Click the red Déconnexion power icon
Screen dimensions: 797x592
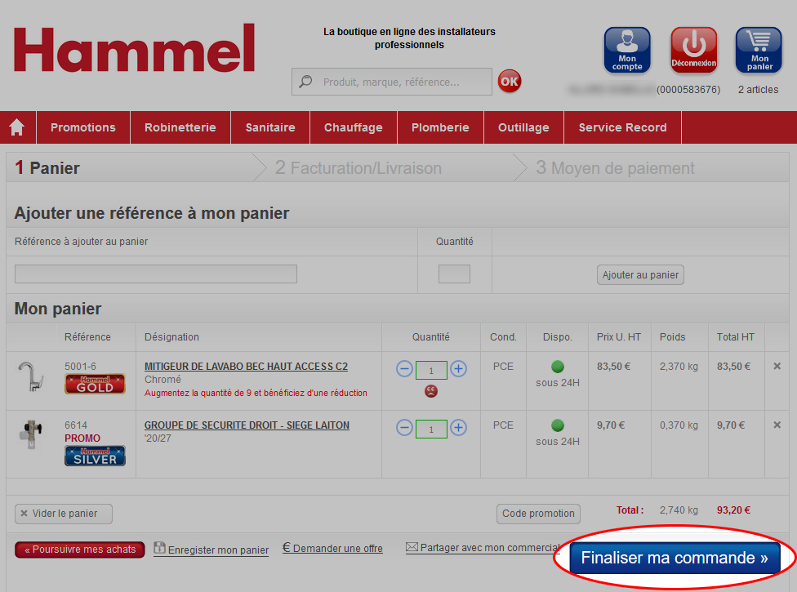pos(693,50)
